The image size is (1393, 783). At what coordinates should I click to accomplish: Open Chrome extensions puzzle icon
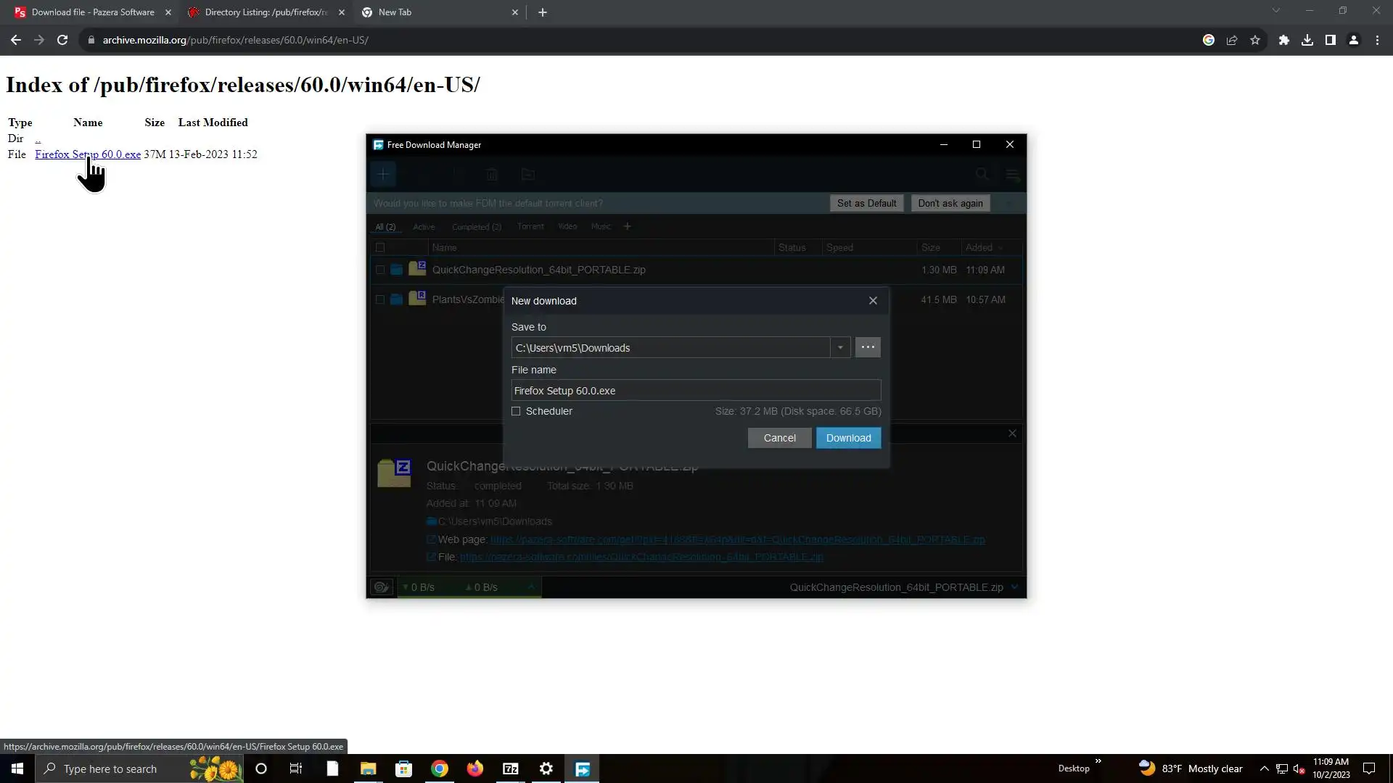point(1283,41)
